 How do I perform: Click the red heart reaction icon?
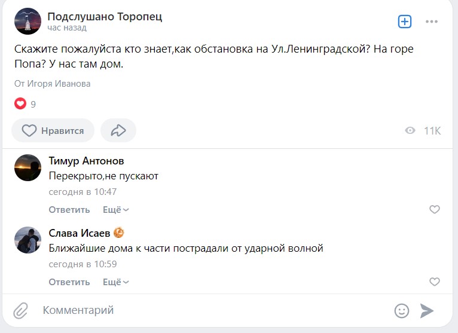tap(20, 104)
